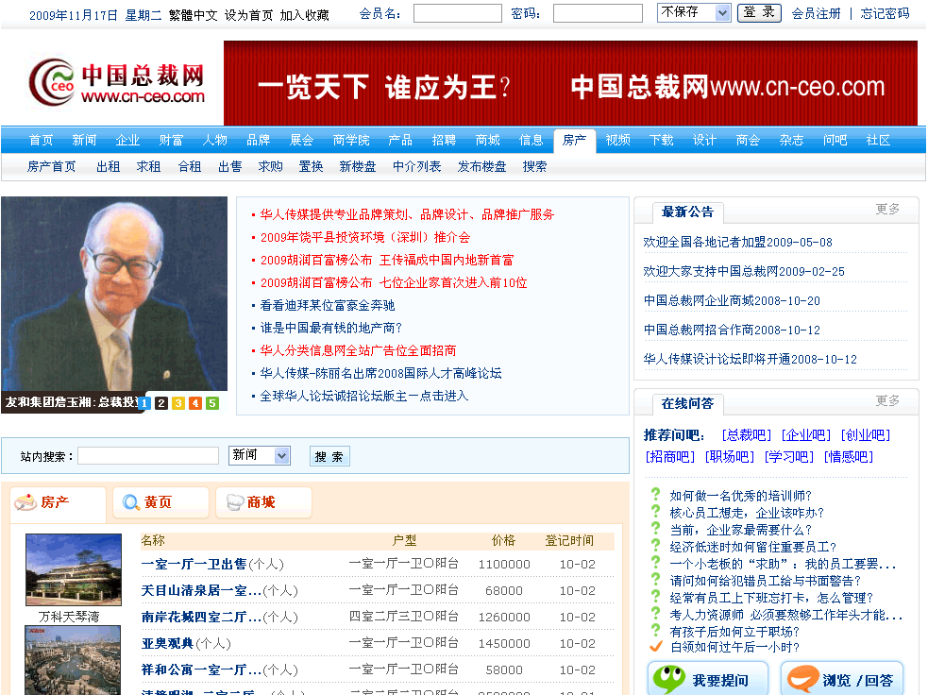Go to 新楼盘 in the sub navigation
The height and width of the screenshot is (695, 928).
[x=358, y=167]
